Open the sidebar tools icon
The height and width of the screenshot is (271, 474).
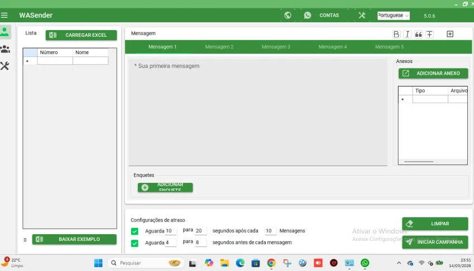pyautogui.click(x=5, y=66)
